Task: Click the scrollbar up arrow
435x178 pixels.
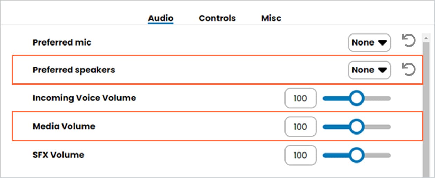Action: click(x=426, y=38)
